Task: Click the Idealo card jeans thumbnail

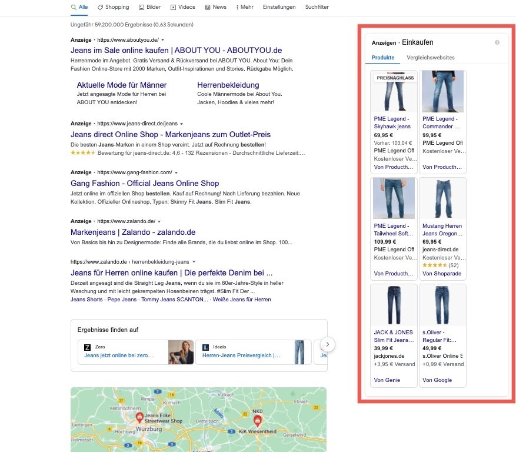Action: tap(299, 353)
